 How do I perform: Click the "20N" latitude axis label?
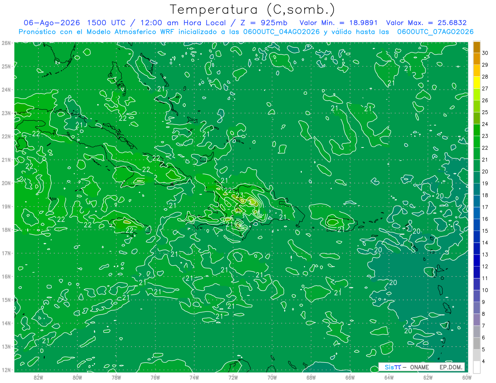6,183
